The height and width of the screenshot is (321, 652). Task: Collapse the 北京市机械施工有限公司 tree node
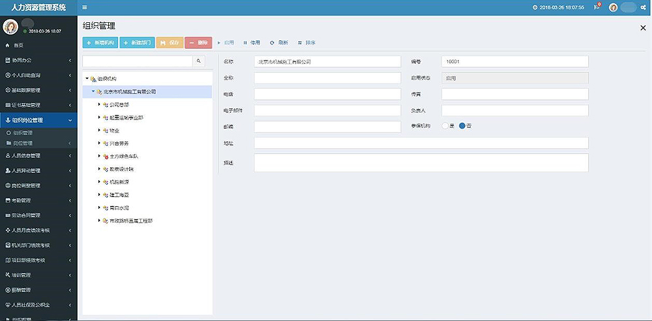pyautogui.click(x=93, y=91)
